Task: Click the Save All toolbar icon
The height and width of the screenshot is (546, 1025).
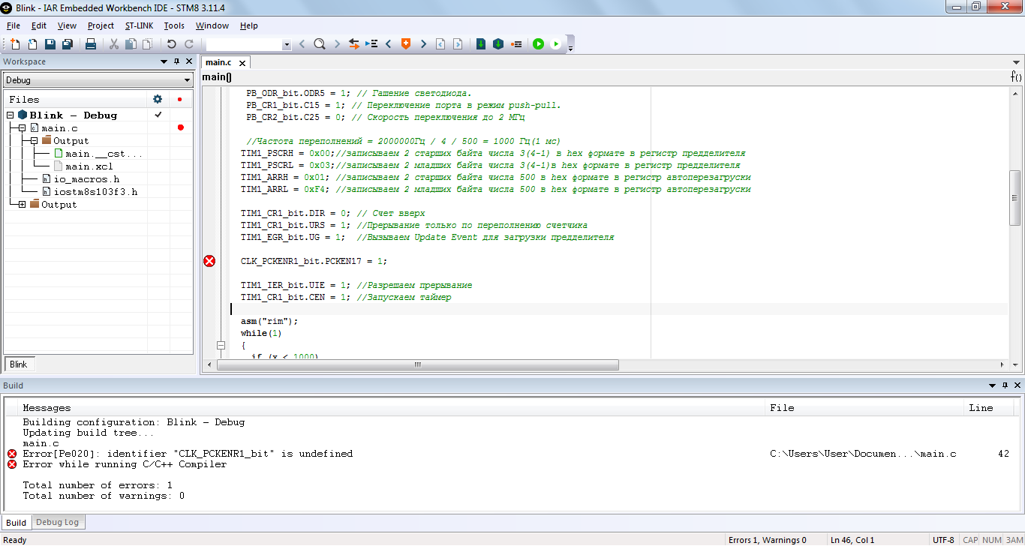Action: (67, 44)
